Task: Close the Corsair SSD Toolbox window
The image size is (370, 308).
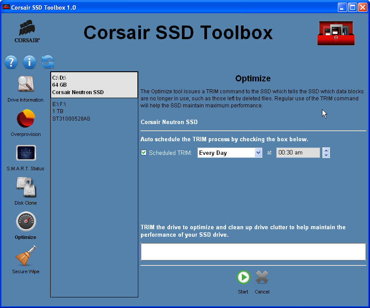Action: tap(363, 7)
